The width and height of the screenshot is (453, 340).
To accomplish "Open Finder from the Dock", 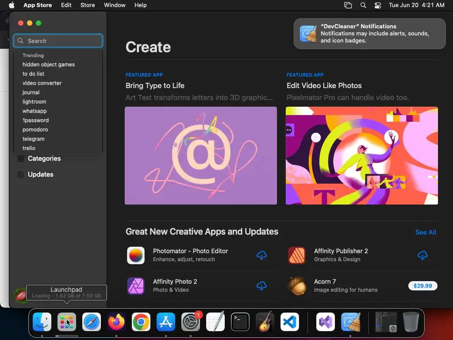I will click(x=42, y=322).
